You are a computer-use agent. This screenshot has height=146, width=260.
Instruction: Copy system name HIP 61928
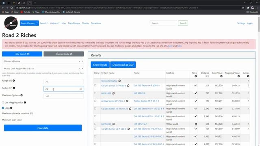click(113, 93)
